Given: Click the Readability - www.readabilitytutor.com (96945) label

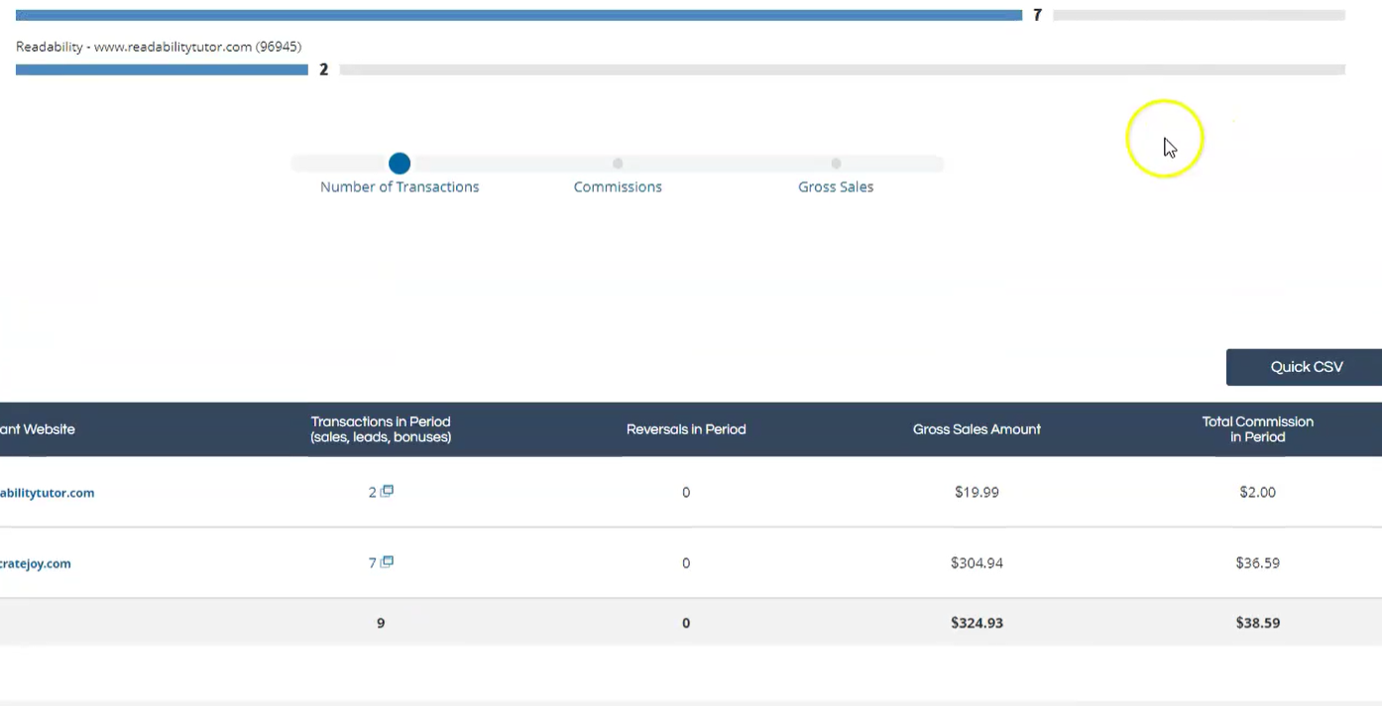Looking at the screenshot, I should click(x=159, y=47).
